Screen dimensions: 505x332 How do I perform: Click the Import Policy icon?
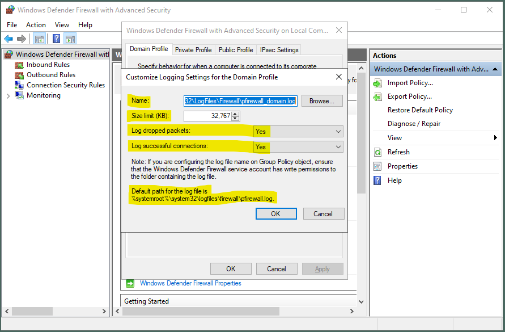(377, 83)
